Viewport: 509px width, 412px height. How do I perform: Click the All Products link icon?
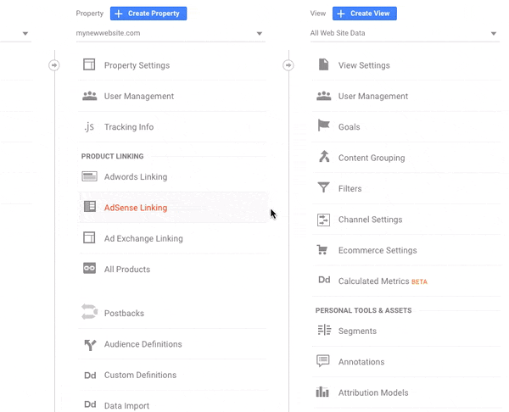[89, 268]
